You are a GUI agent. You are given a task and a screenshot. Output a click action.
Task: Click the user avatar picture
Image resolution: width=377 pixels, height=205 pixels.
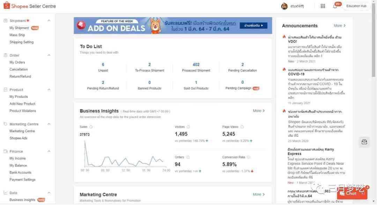[284, 6]
